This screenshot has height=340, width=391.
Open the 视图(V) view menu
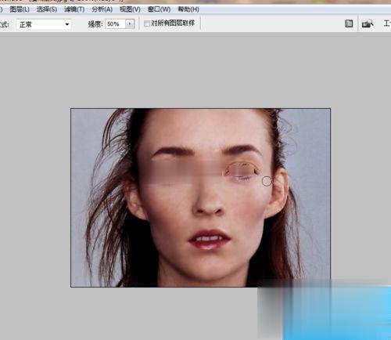[x=130, y=9]
